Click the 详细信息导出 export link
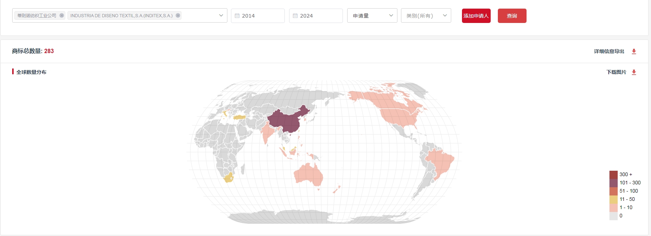651x236 pixels. click(x=609, y=51)
